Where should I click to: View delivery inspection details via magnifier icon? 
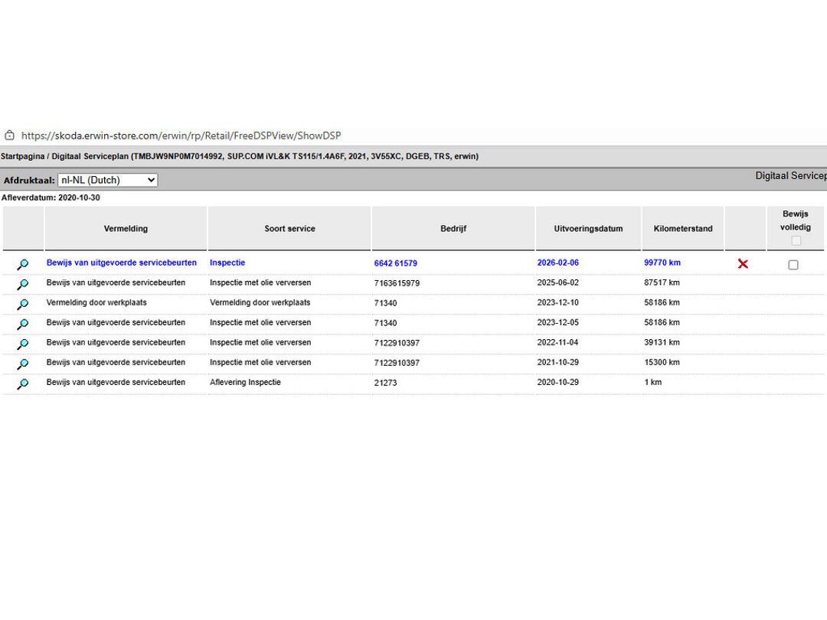click(x=23, y=383)
